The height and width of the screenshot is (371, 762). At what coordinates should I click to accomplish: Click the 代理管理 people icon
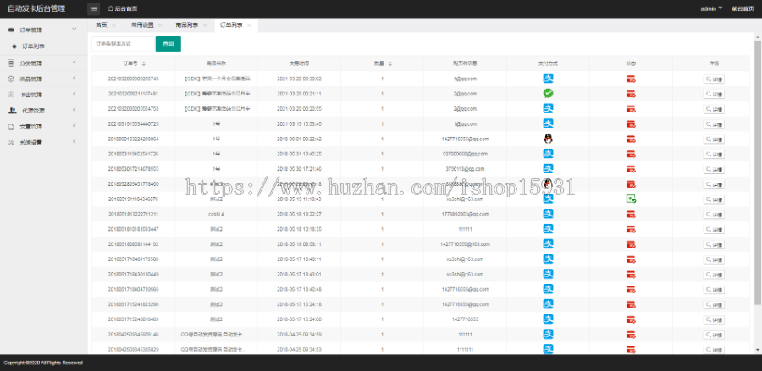(x=12, y=111)
